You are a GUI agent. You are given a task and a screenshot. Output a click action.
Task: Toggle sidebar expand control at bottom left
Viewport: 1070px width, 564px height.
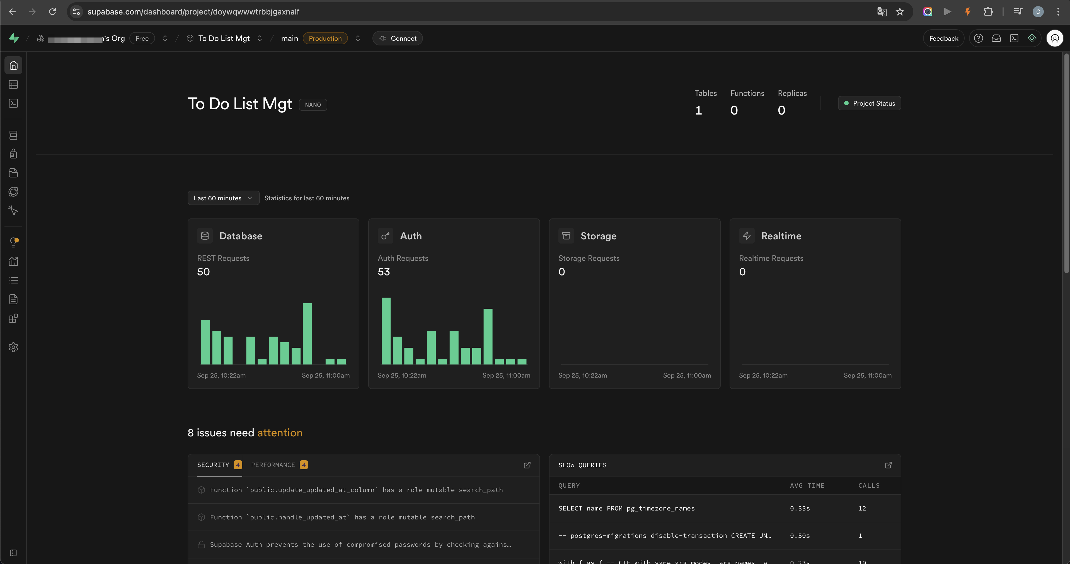click(13, 553)
